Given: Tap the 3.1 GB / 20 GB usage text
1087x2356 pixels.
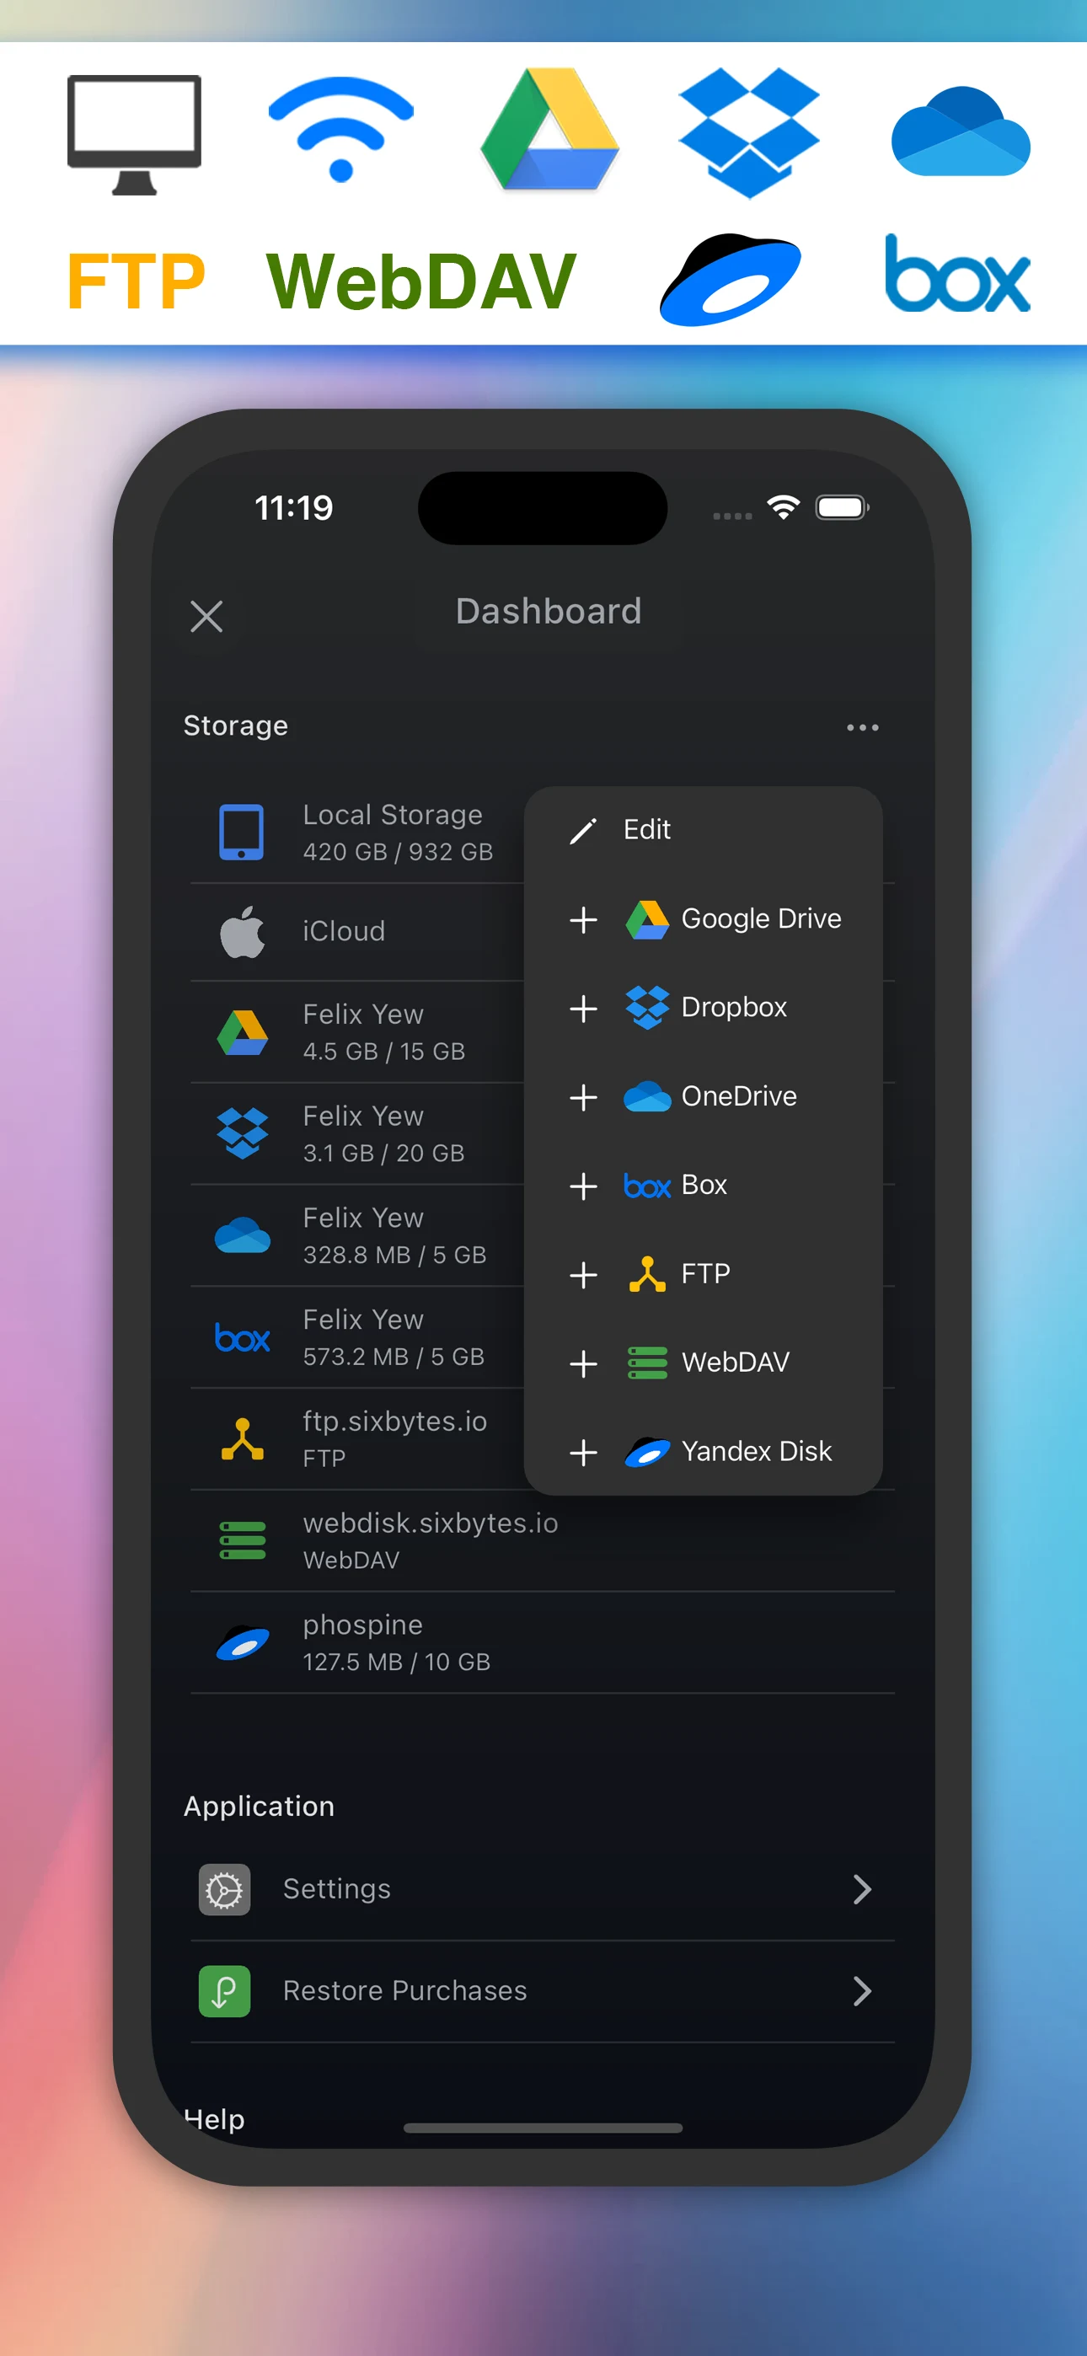Looking at the screenshot, I should (x=384, y=1154).
